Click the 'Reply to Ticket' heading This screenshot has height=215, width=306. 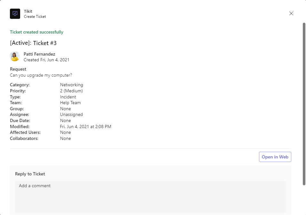(x=30, y=174)
